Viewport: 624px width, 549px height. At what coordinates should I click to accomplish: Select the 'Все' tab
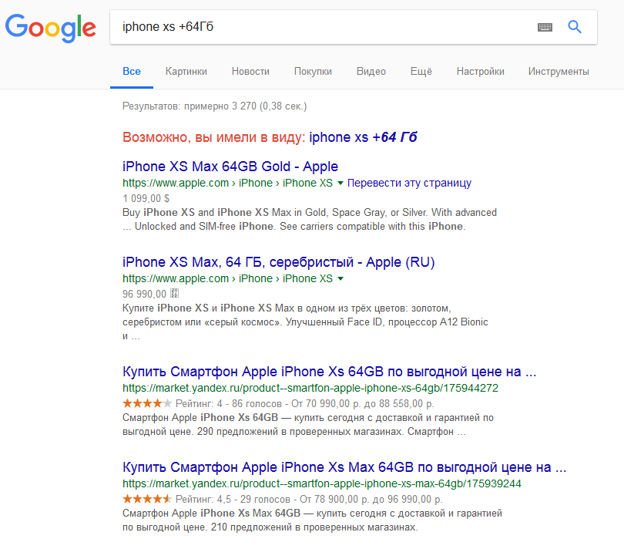(x=132, y=71)
